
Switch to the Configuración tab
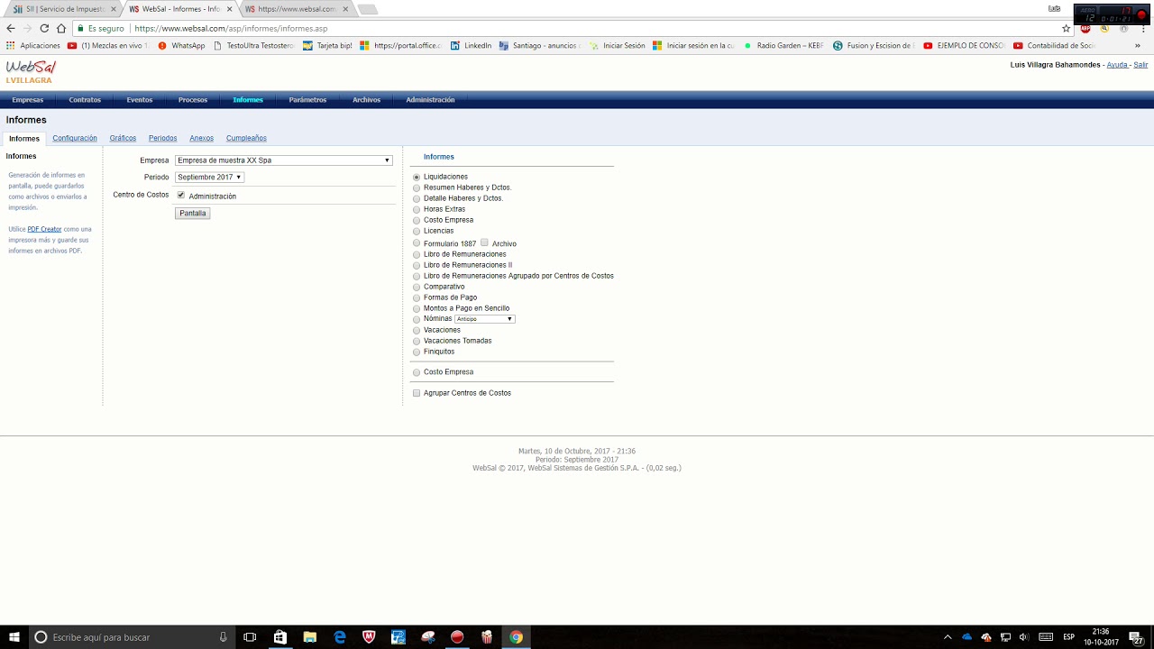coord(75,138)
